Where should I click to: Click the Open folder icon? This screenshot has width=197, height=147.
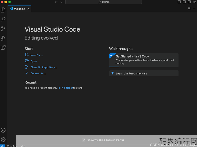(x=27, y=61)
